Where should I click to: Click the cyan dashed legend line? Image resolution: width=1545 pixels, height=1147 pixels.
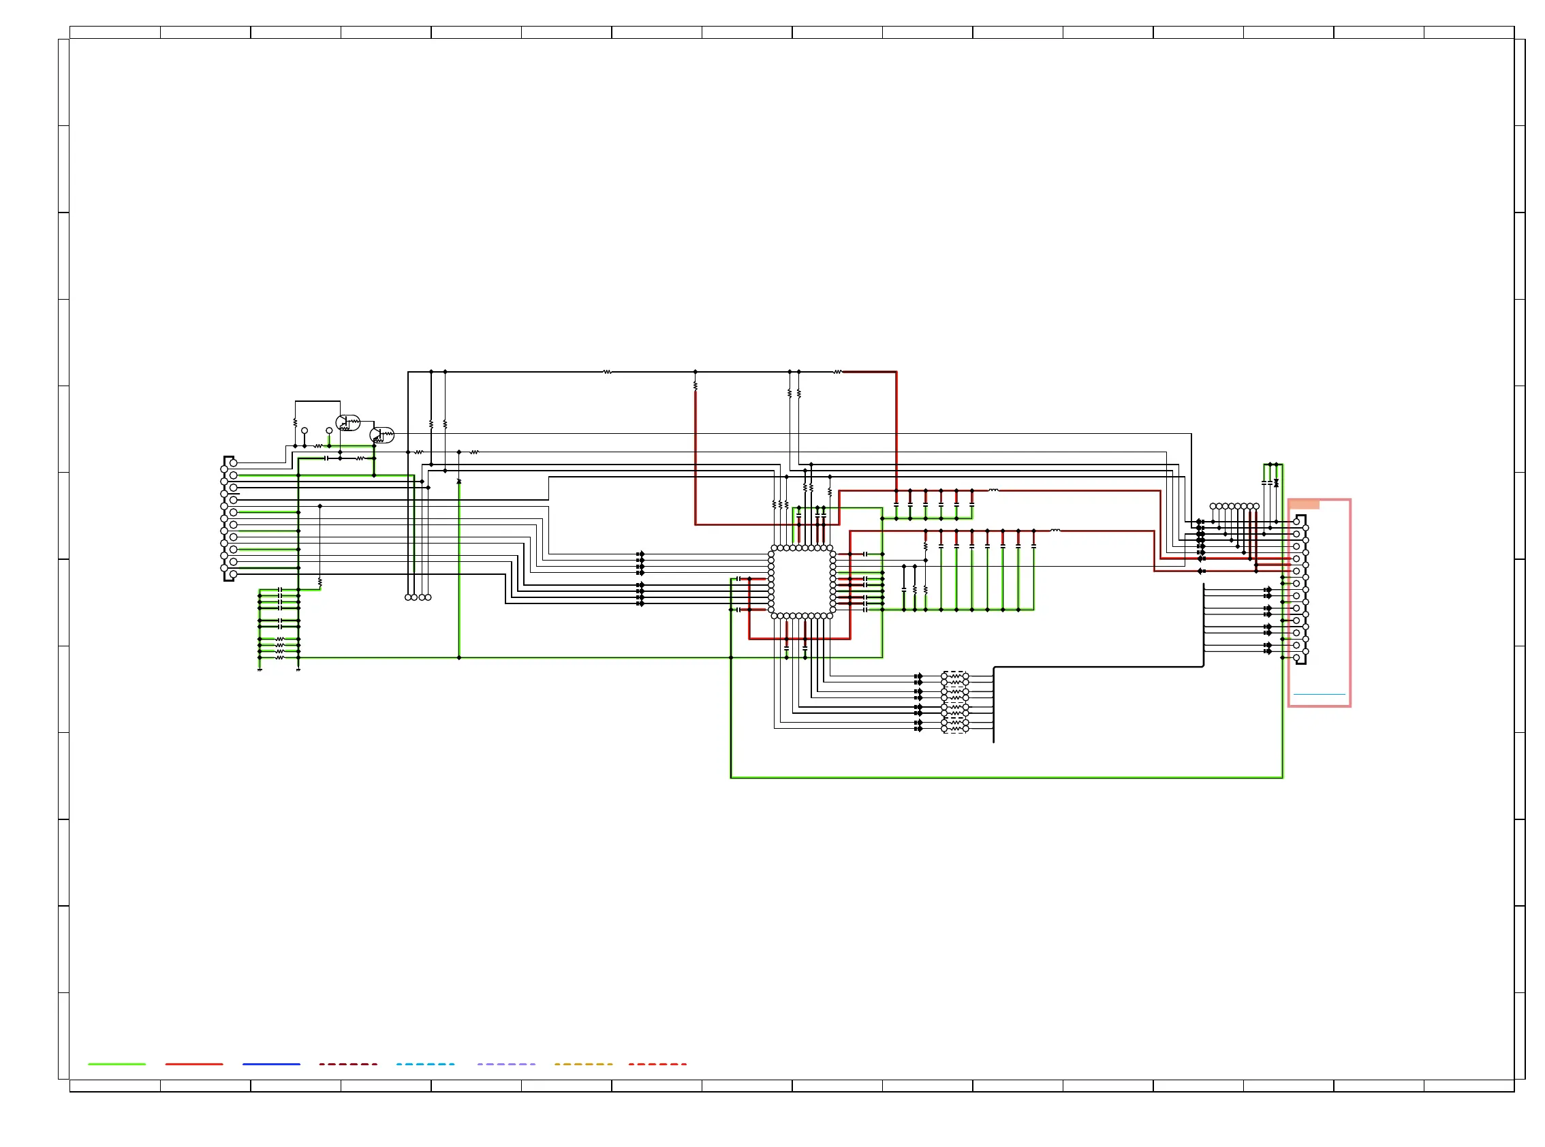[425, 1064]
